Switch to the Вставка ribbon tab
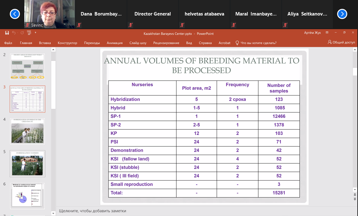This screenshot has height=216, width=358. (x=45, y=43)
